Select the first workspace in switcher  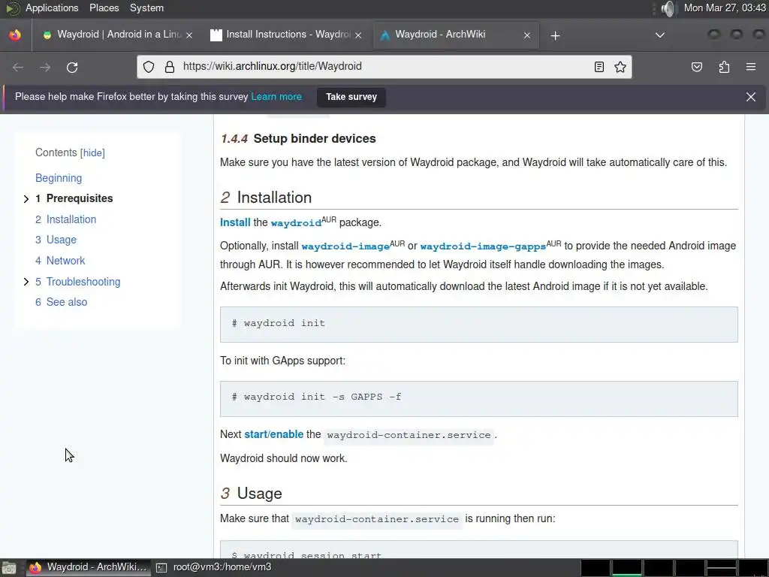point(595,568)
